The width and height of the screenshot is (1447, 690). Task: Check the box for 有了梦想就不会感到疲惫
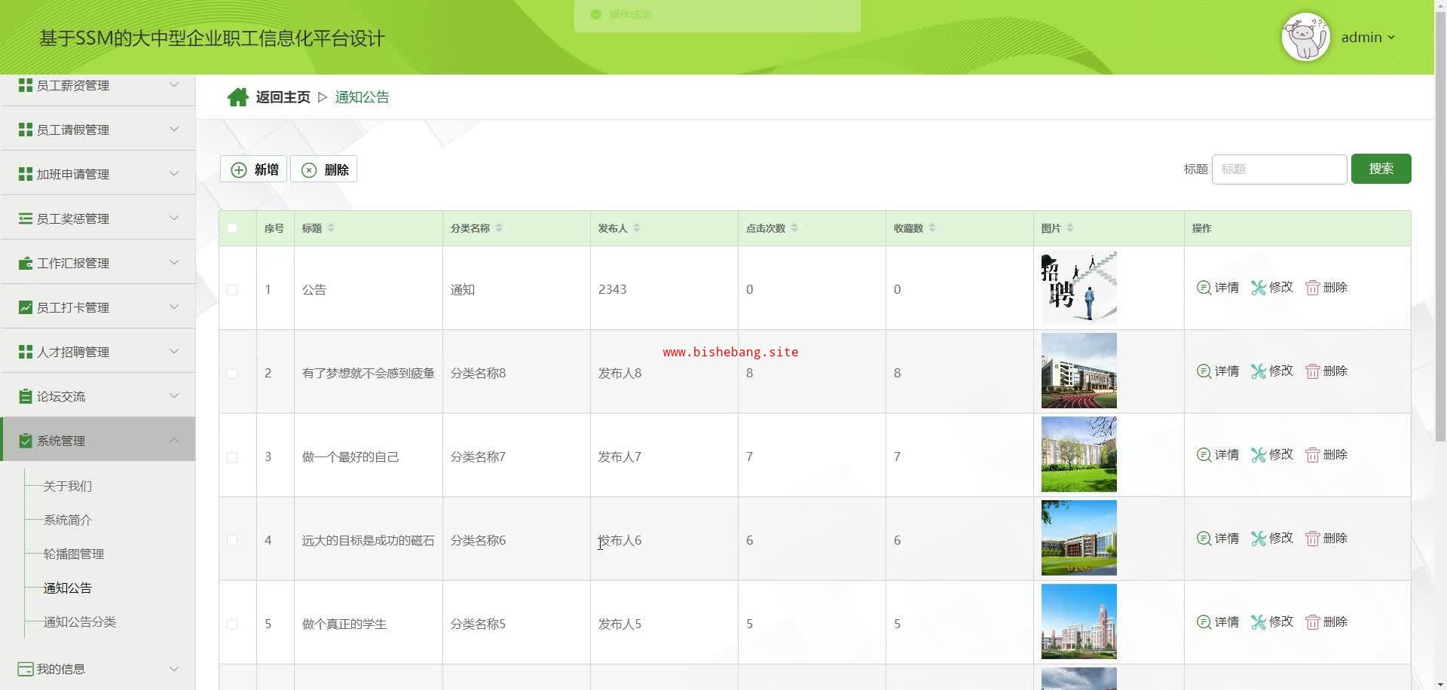click(x=232, y=374)
